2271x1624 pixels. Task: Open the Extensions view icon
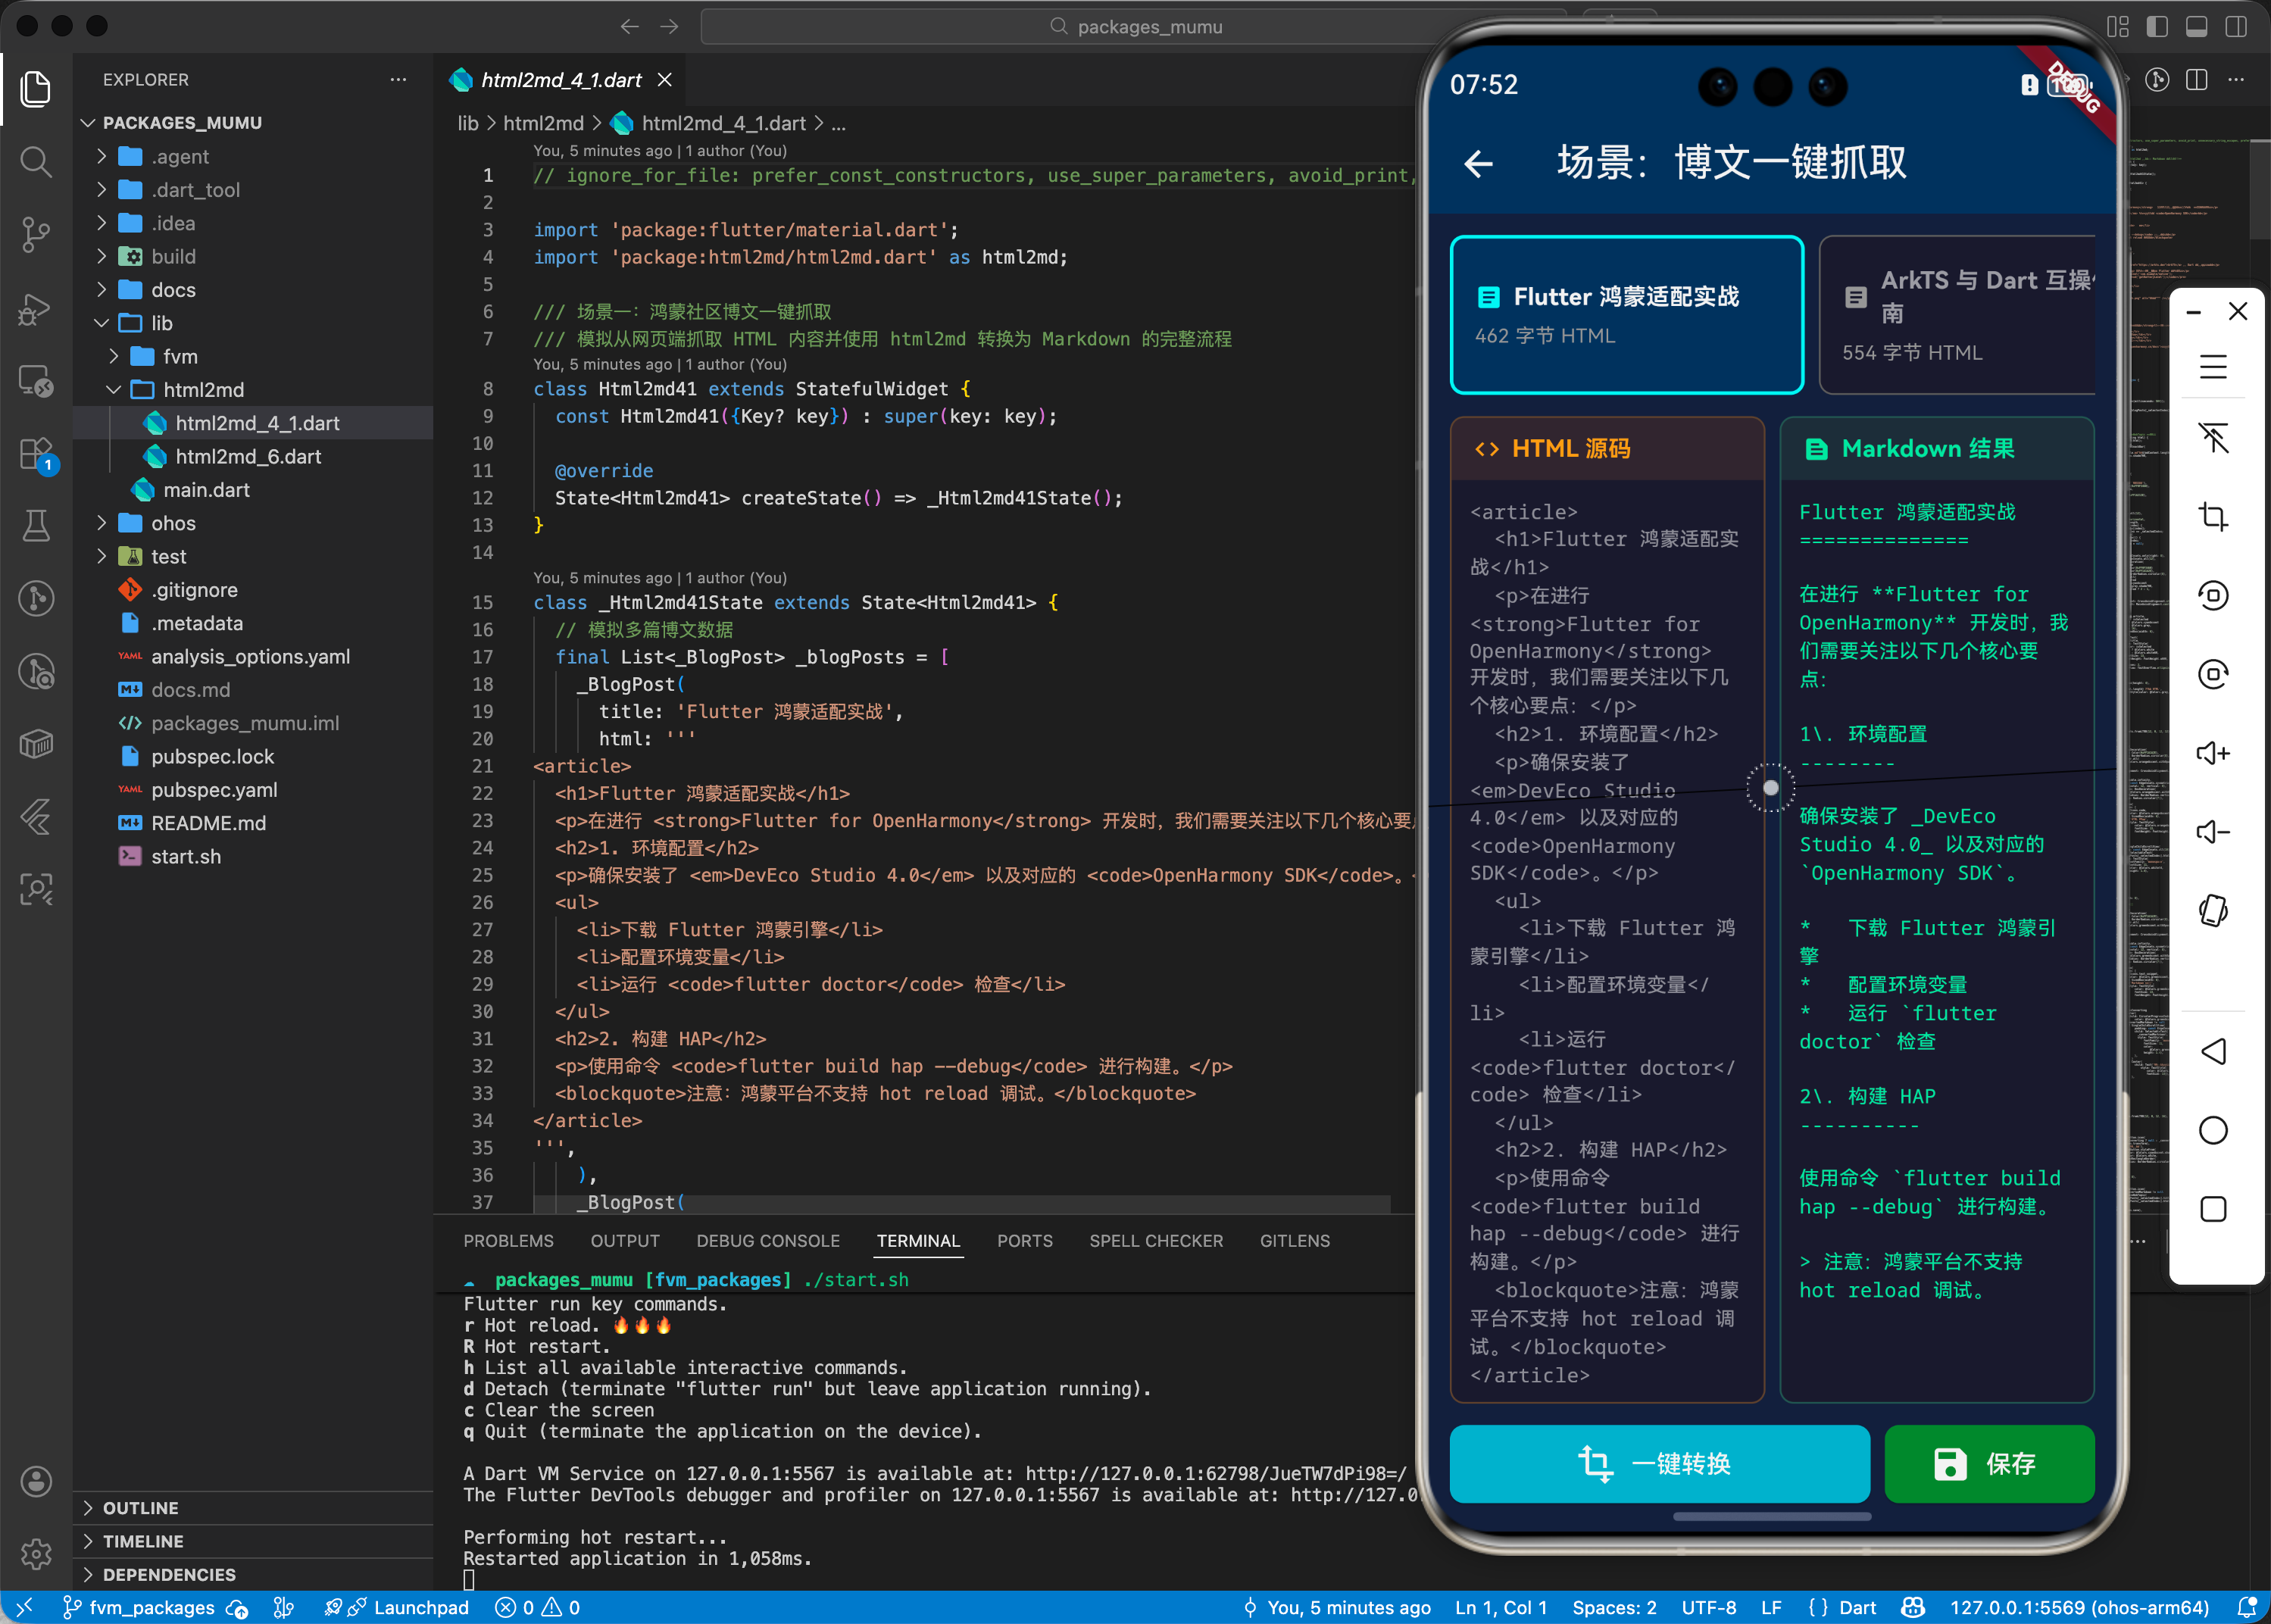[x=36, y=454]
